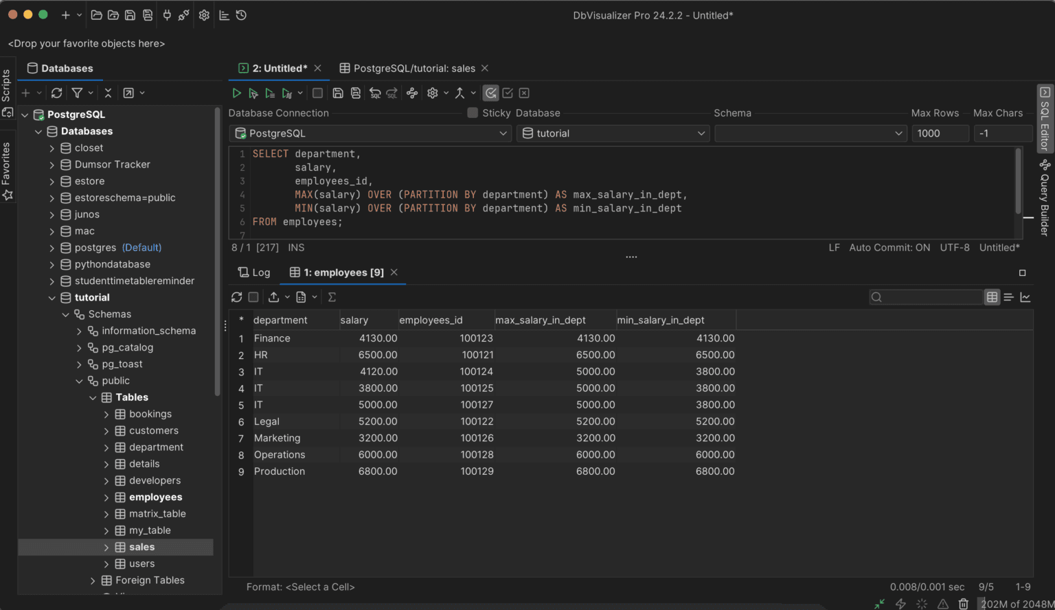Toggle the text view icon next to grid view
This screenshot has height=610, width=1055.
coord(1008,296)
